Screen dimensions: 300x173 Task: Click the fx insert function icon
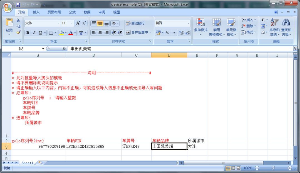(x=64, y=49)
